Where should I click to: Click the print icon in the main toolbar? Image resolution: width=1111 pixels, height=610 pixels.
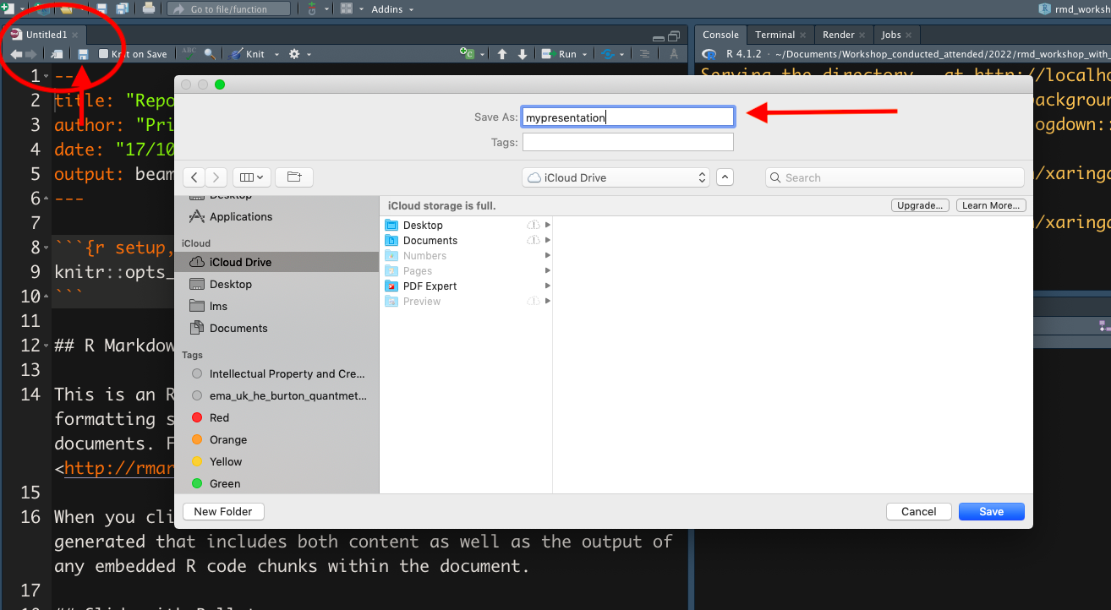(x=149, y=8)
